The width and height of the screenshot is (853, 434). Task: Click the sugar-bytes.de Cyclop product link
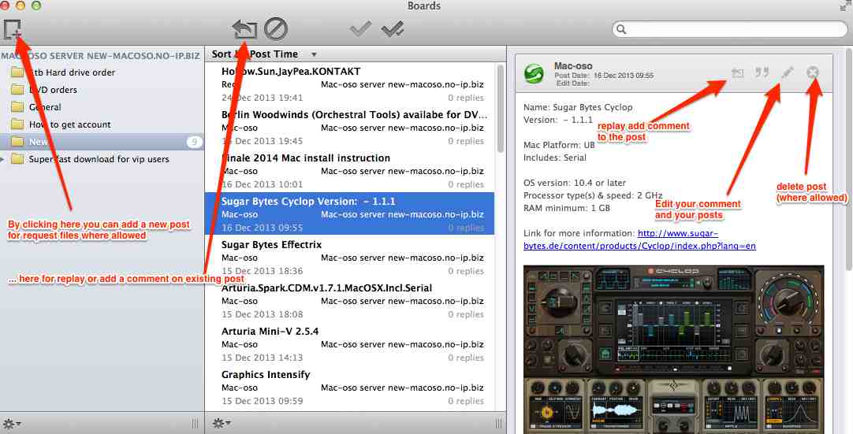click(639, 239)
